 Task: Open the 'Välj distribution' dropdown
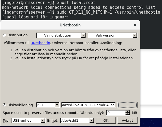coord(61,35)
